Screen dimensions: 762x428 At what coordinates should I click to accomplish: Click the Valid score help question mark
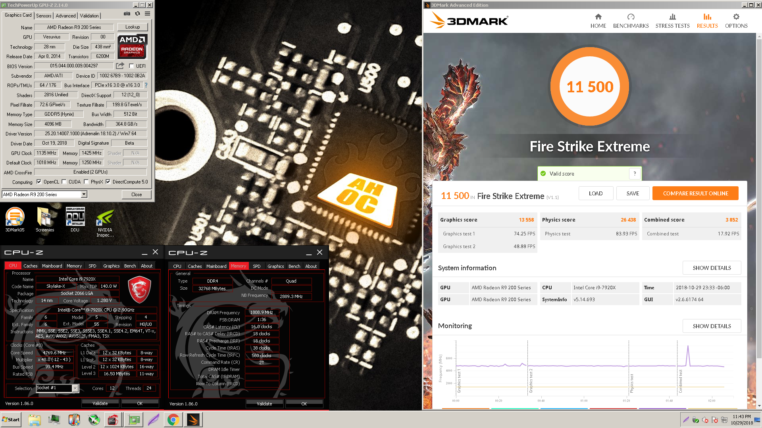pos(635,174)
